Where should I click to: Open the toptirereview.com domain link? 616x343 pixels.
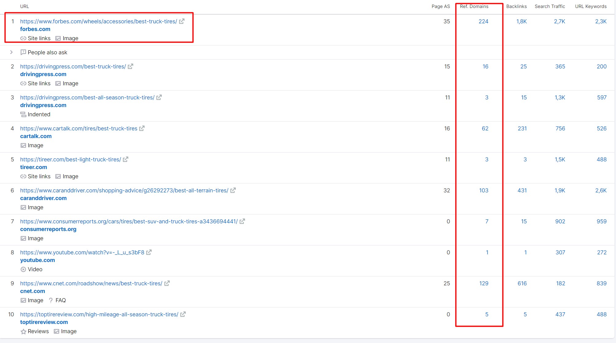click(x=44, y=322)
